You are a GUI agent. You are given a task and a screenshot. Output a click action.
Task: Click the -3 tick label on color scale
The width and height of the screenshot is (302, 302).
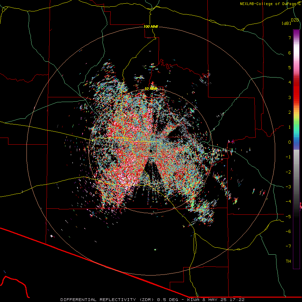point(288,187)
